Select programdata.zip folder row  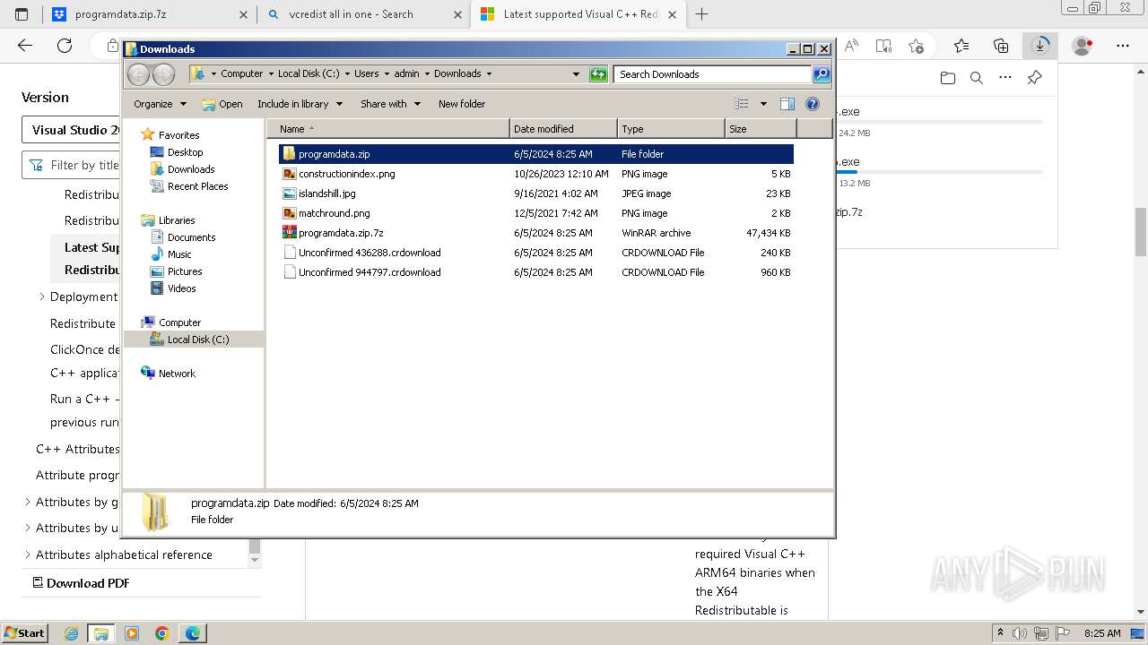(x=536, y=154)
